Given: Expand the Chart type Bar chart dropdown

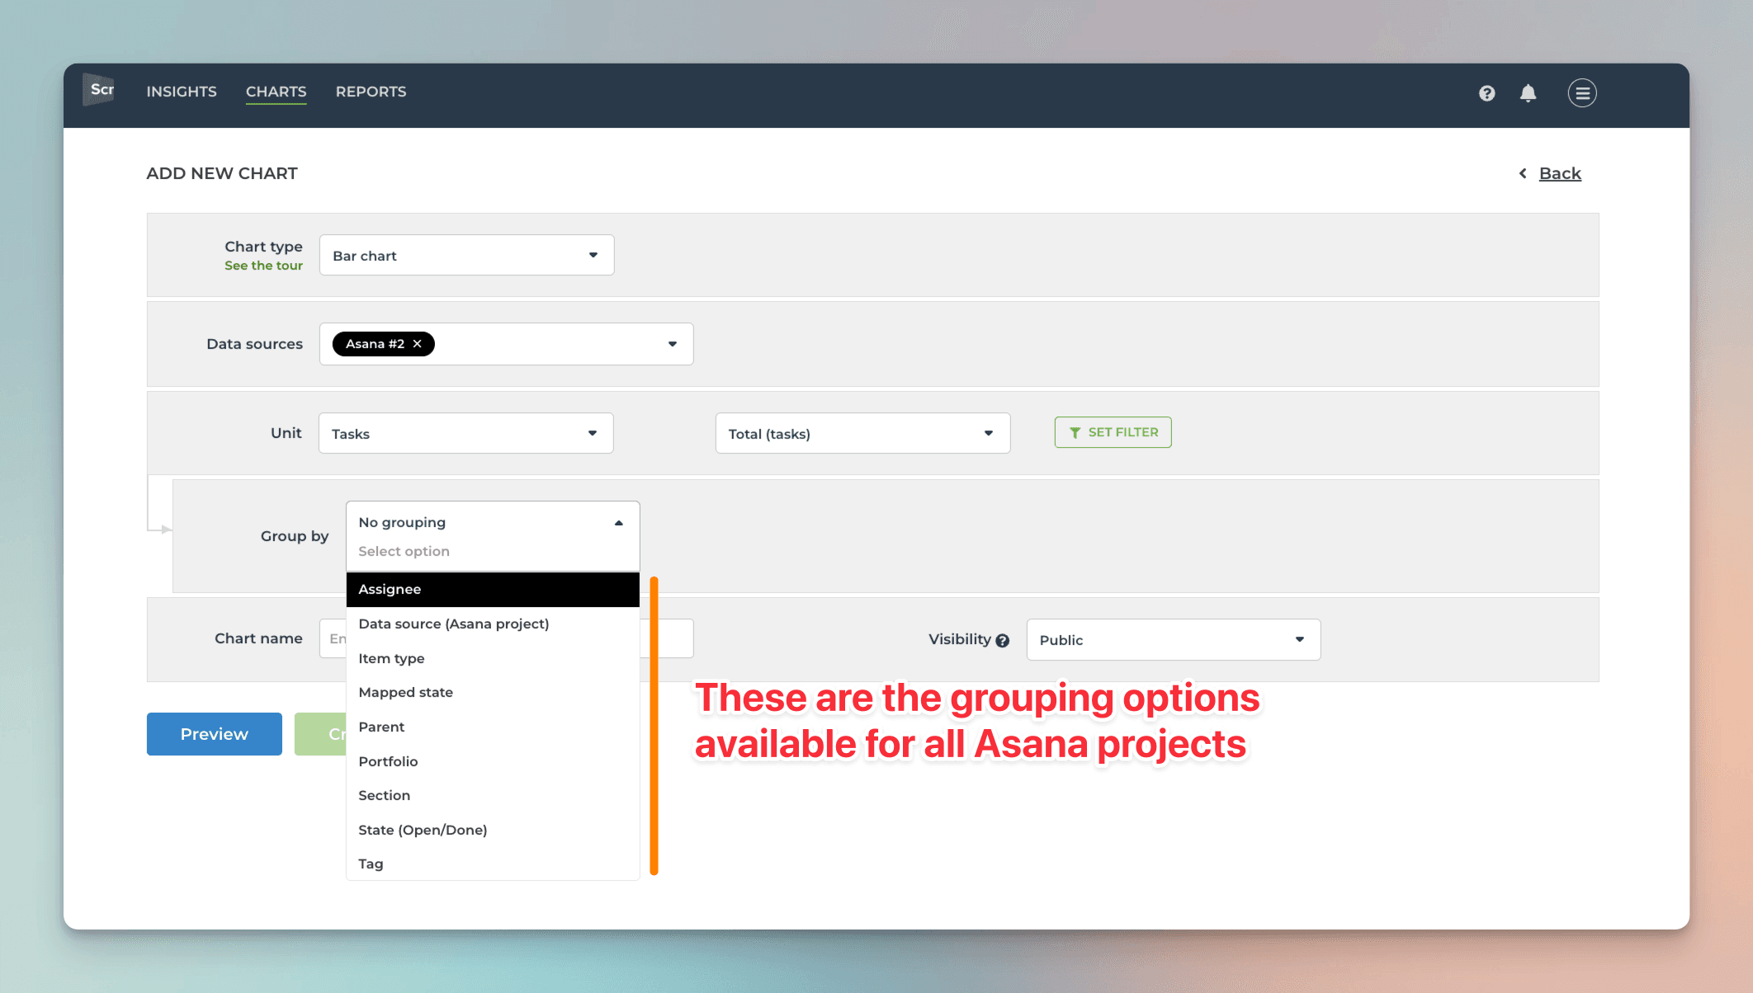Looking at the screenshot, I should [466, 255].
